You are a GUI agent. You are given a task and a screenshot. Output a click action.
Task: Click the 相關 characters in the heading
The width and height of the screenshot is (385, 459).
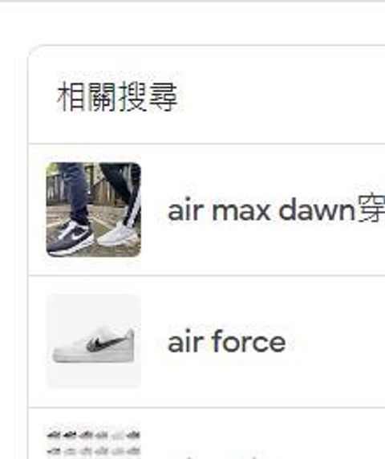point(87,96)
